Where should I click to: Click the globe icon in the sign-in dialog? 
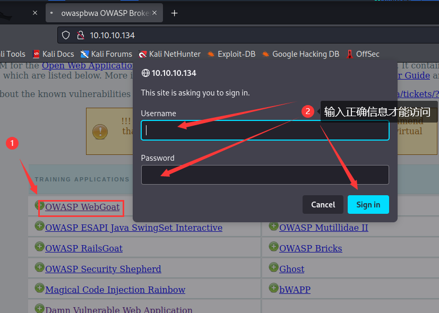point(145,73)
